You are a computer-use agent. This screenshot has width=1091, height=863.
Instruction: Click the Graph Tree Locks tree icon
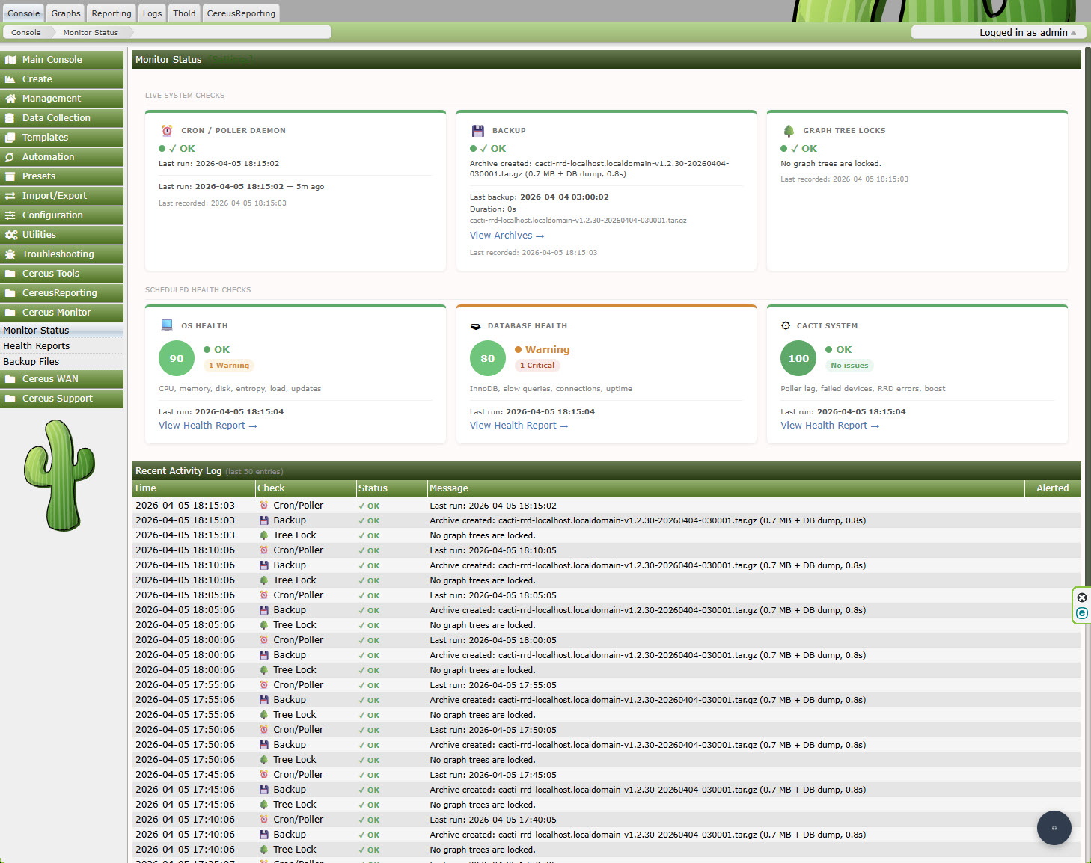[789, 130]
